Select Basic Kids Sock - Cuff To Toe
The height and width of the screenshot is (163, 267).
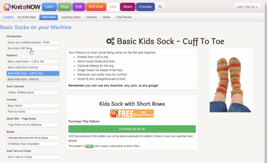[x=33, y=73]
